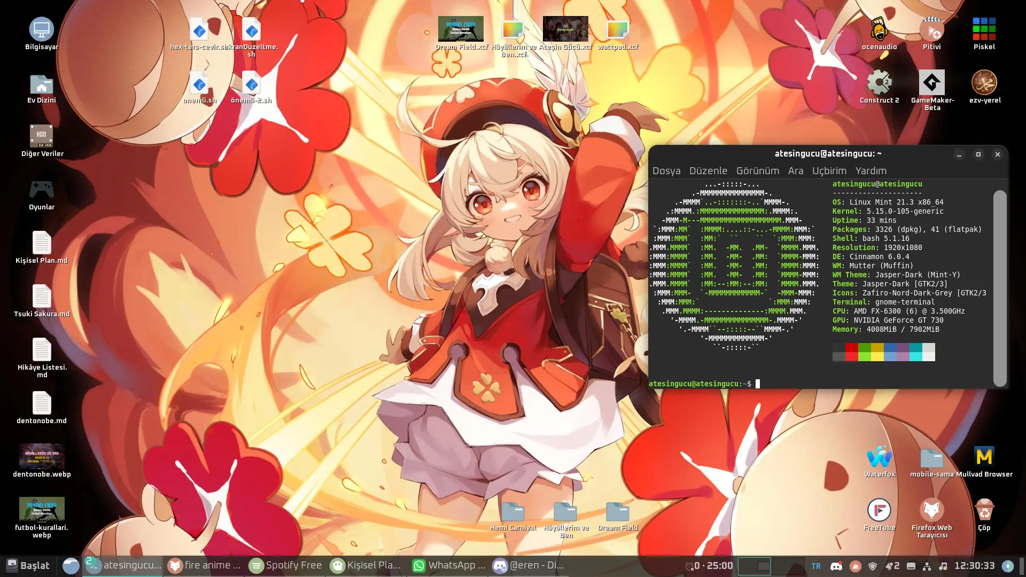Click the 25:00 pomodoro timer applet
The image size is (1026, 577).
[709, 566]
